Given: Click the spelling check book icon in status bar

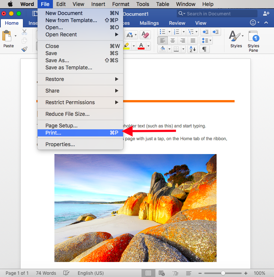Looking at the screenshot, I should 66,273.
